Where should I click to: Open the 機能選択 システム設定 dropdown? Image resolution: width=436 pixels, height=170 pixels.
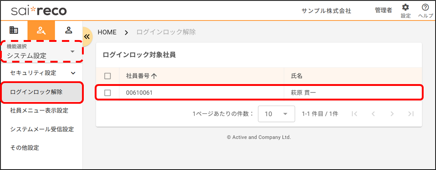[41, 52]
